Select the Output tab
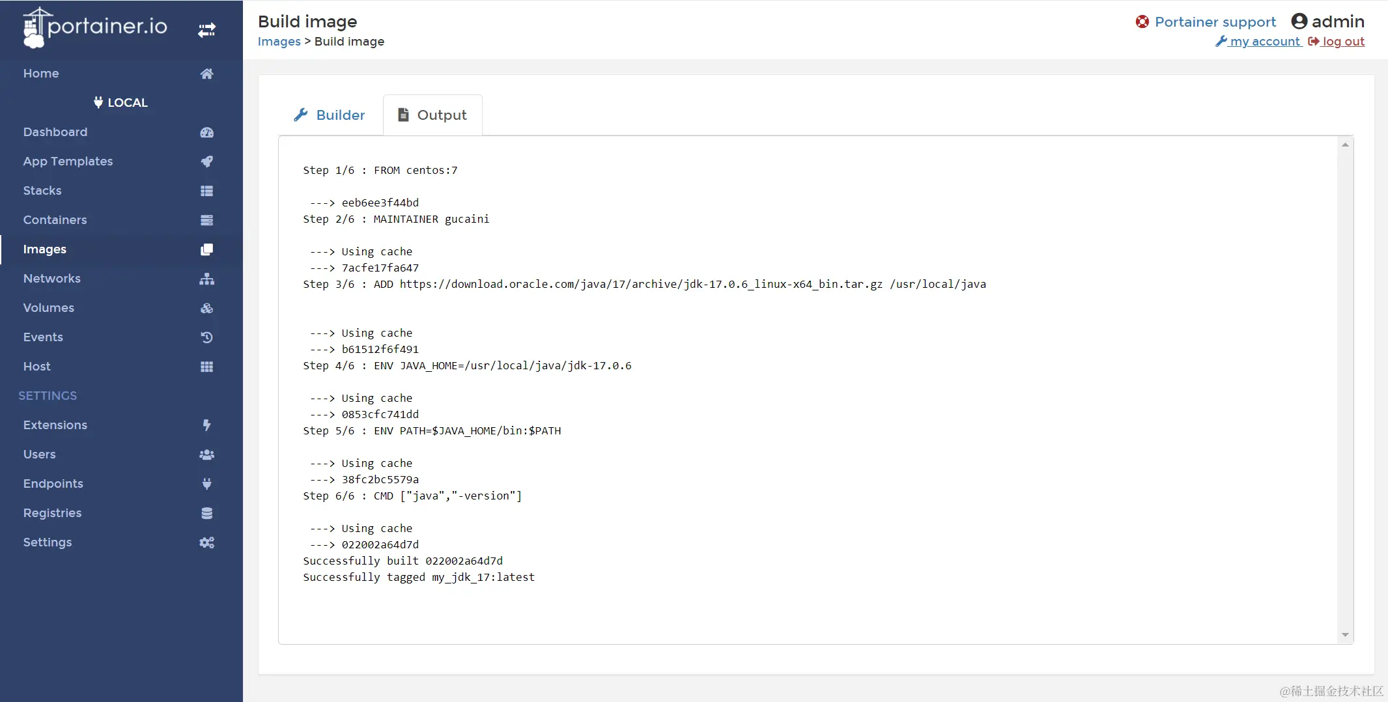Screen dimensions: 1388x702 [x=432, y=115]
